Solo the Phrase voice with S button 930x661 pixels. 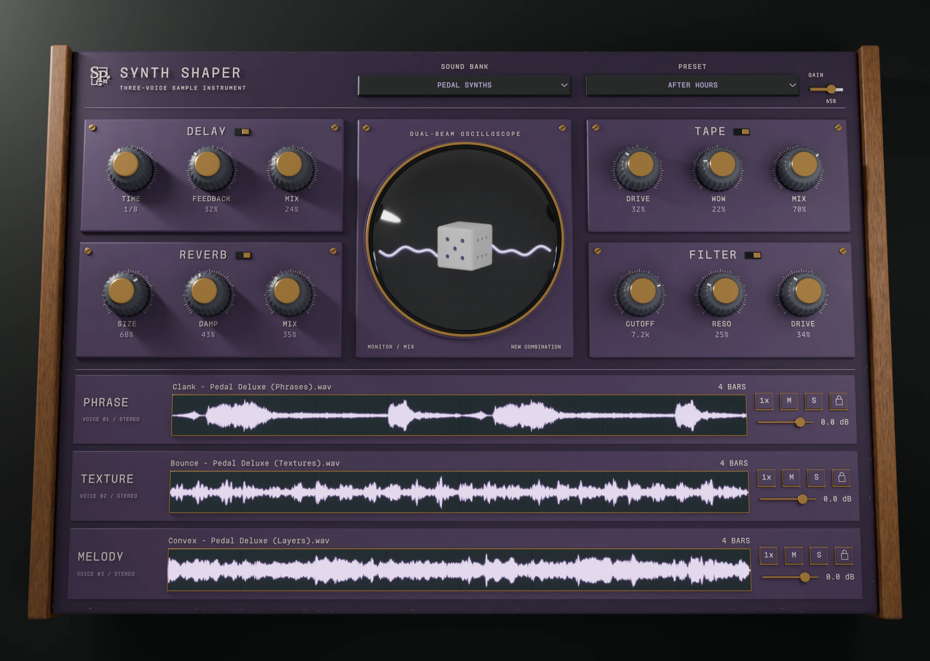point(814,401)
